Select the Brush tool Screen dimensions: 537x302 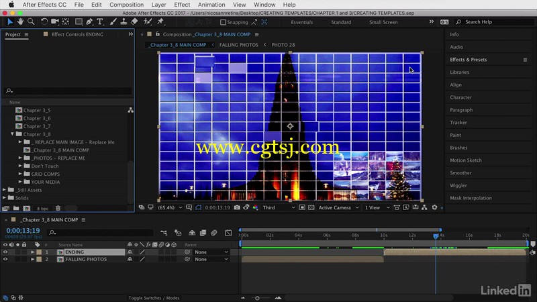point(113,22)
